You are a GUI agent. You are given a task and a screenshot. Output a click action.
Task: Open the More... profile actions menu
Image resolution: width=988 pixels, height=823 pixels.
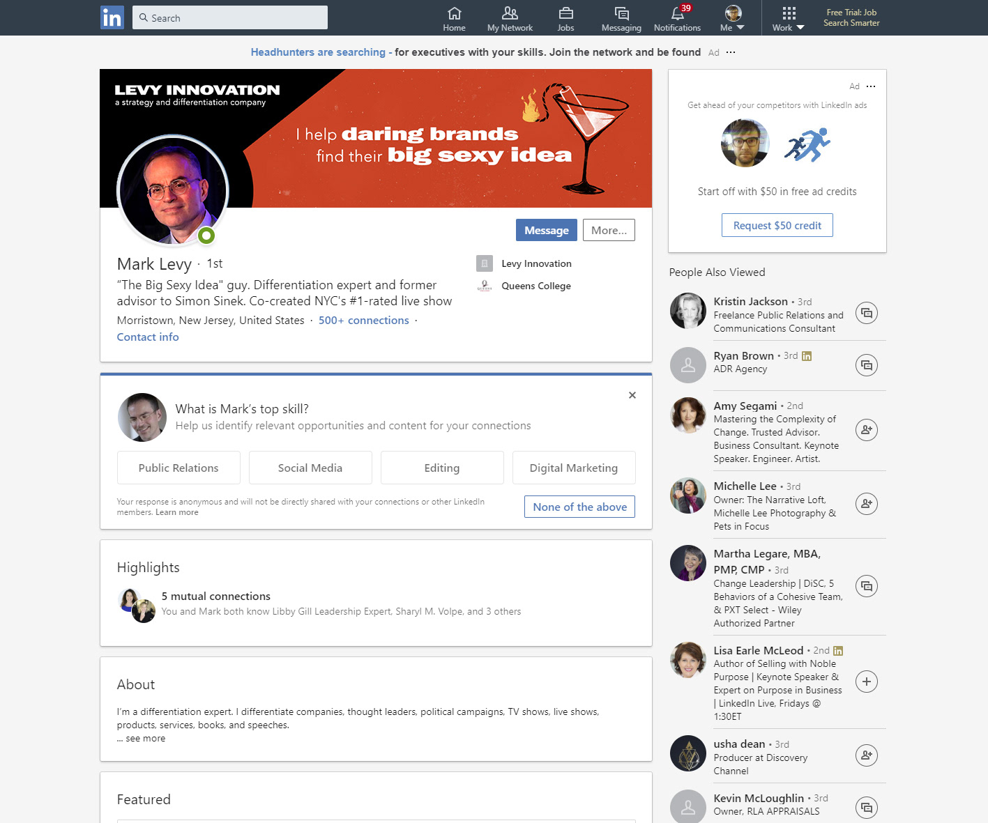(609, 230)
